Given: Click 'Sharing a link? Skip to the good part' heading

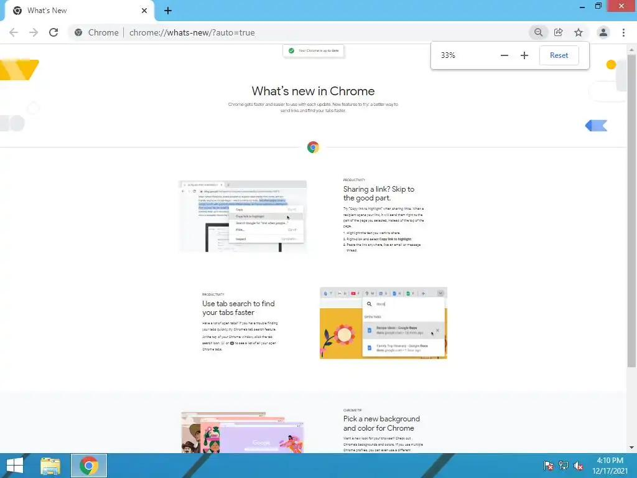Looking at the screenshot, I should 379,194.
